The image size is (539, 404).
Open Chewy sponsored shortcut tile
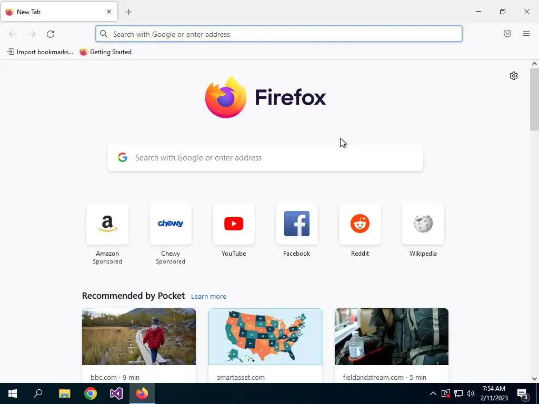click(x=171, y=224)
